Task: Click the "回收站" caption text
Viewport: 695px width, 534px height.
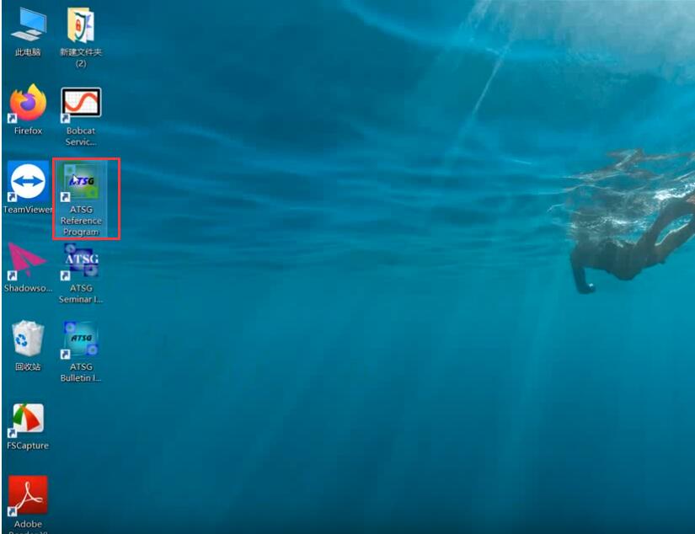Action: (x=28, y=367)
